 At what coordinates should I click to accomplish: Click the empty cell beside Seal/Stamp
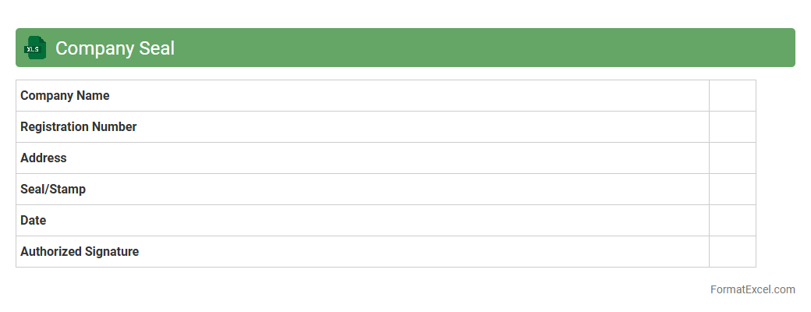click(x=732, y=190)
